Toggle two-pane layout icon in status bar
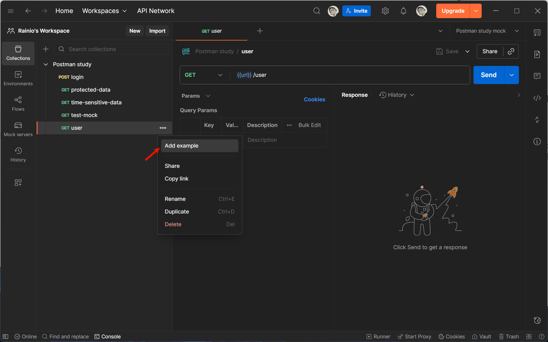The width and height of the screenshot is (548, 342). click(529, 337)
